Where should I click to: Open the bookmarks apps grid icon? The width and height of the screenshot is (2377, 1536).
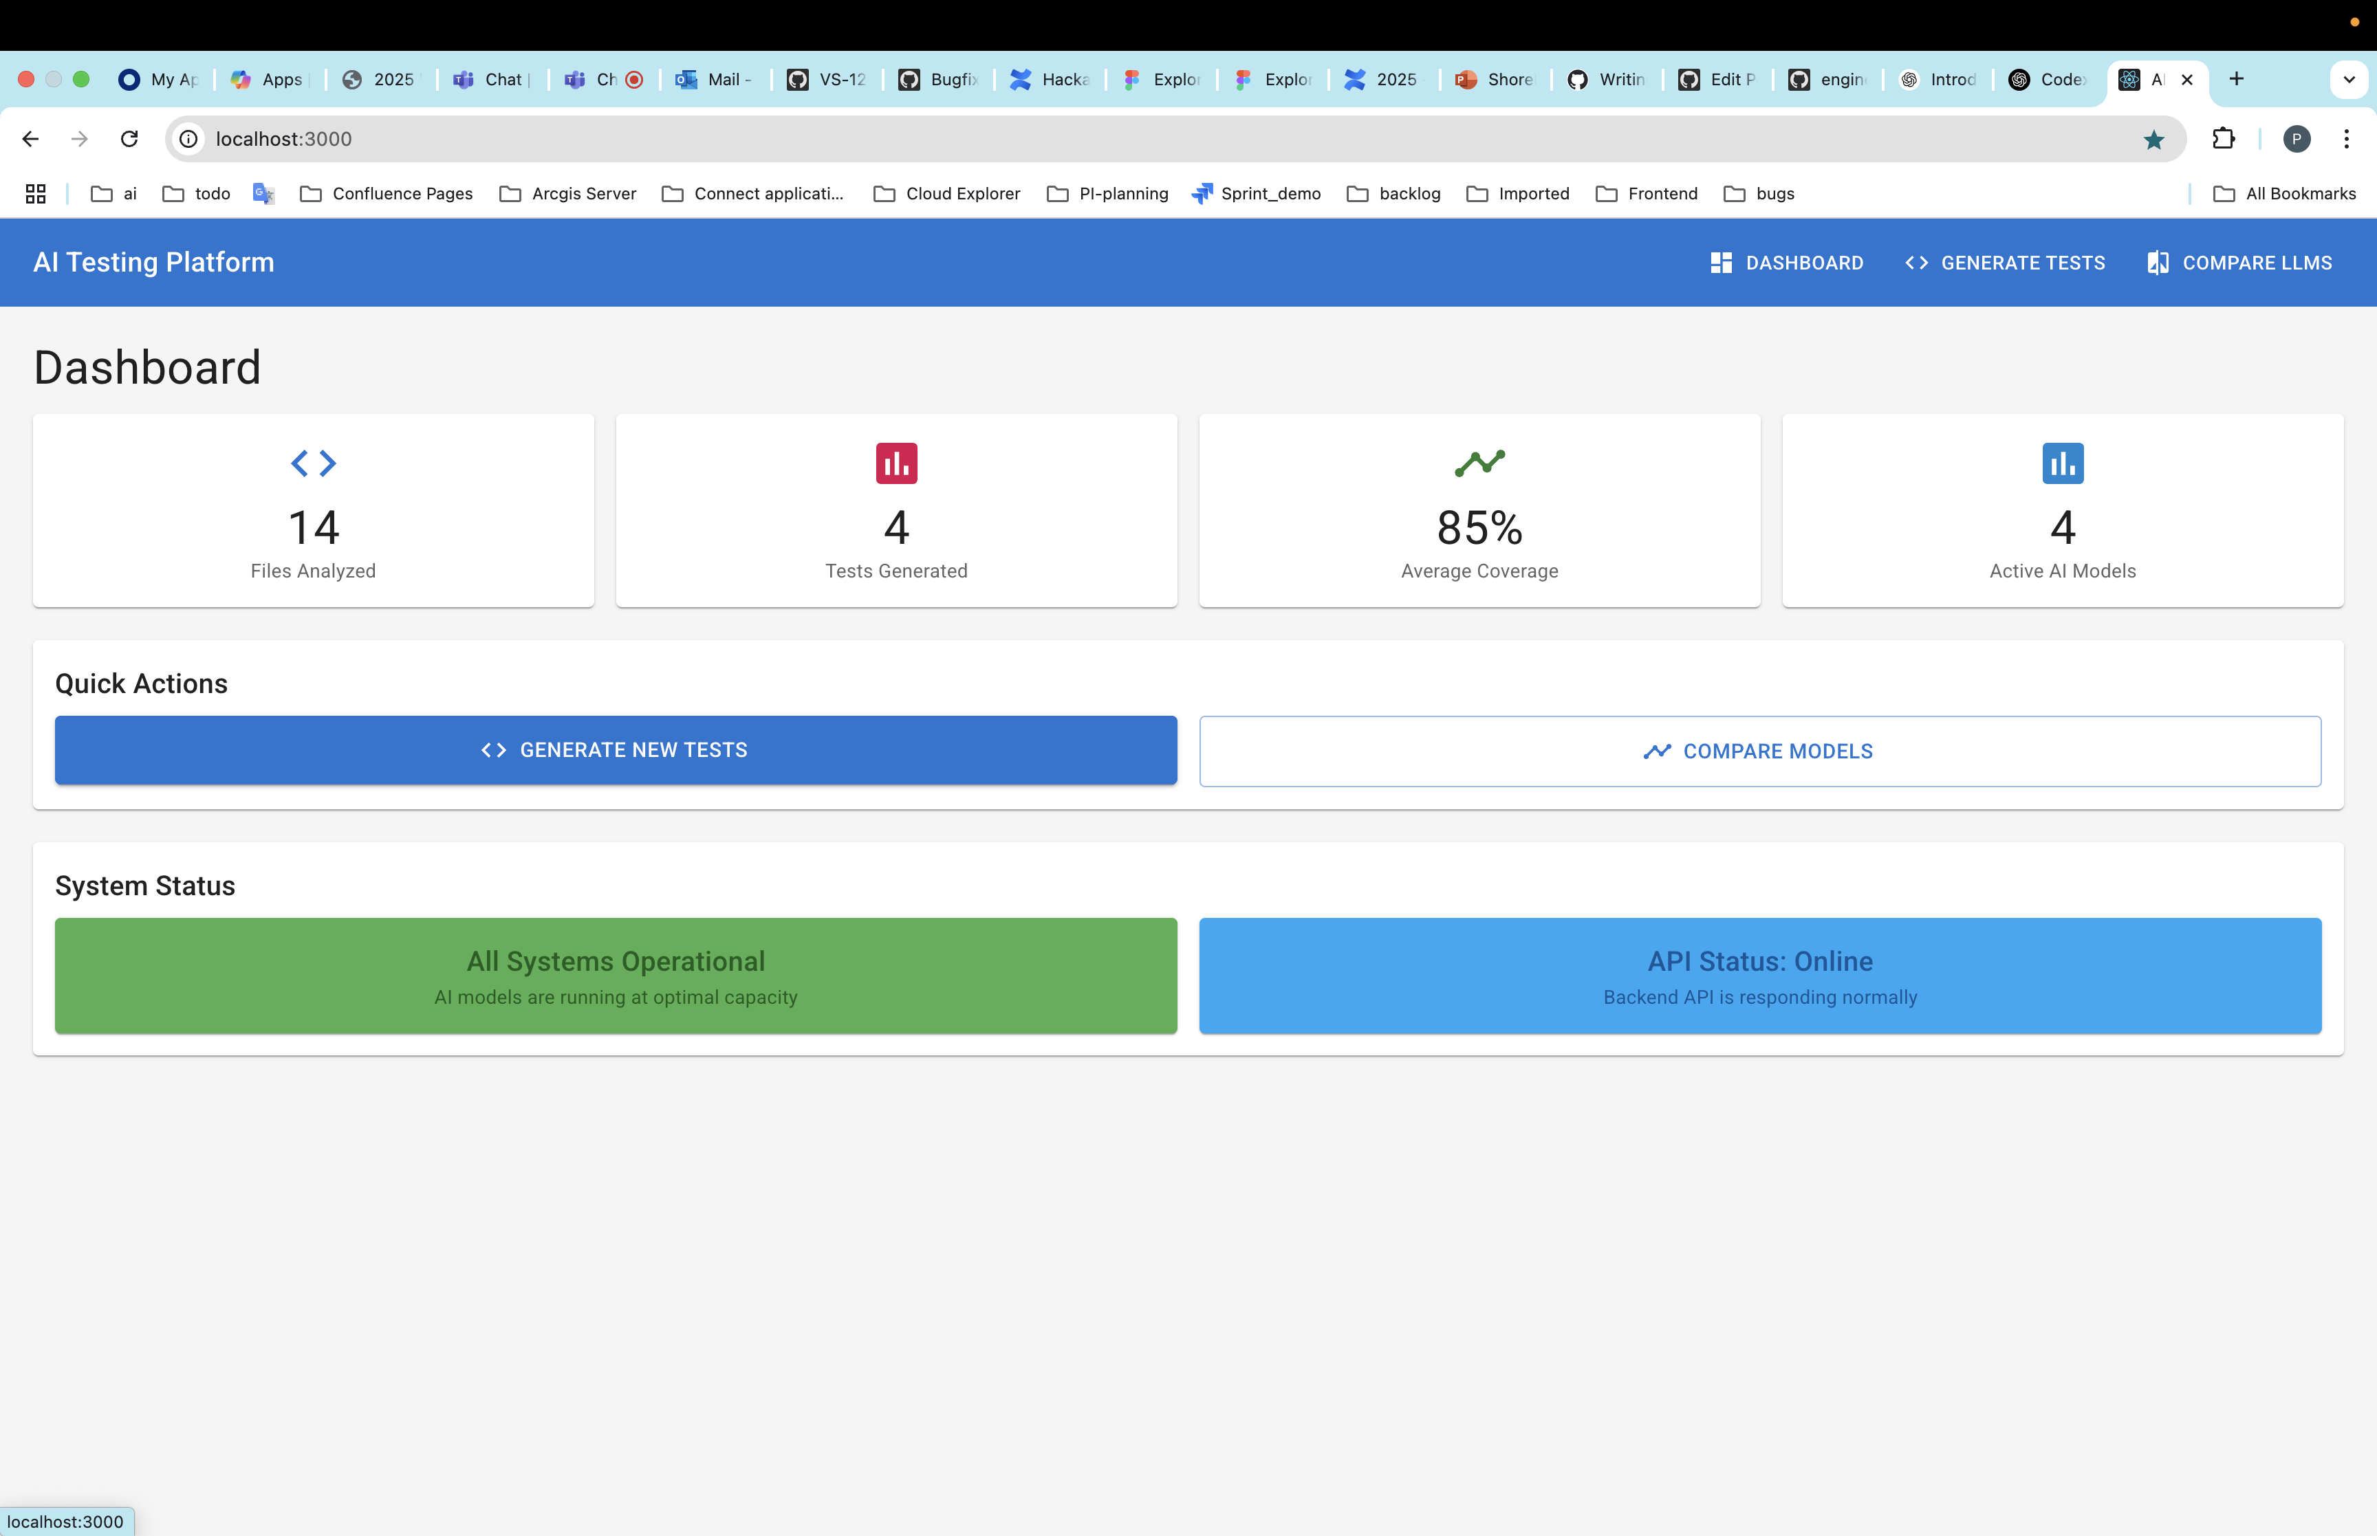pyautogui.click(x=36, y=193)
